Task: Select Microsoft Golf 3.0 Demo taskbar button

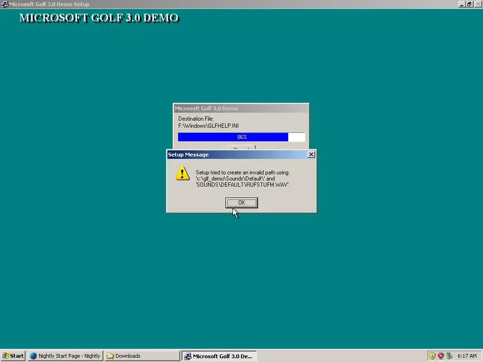Action: tap(219, 356)
